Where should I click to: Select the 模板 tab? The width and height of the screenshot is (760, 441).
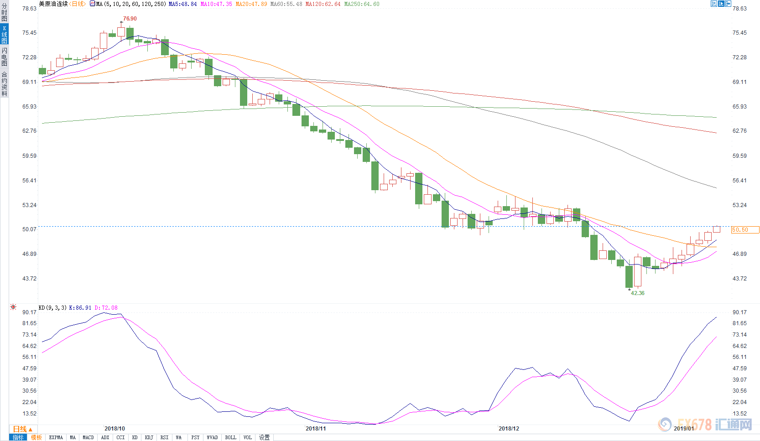[36, 437]
